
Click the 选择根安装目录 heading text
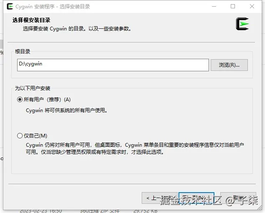pyautogui.click(x=31, y=20)
